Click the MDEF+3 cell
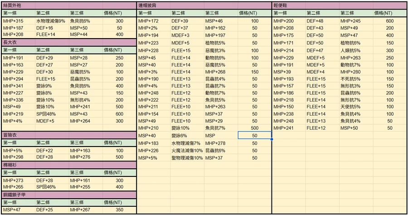Image resolution: width=408 pixels, height=215 pixels. click(187, 35)
